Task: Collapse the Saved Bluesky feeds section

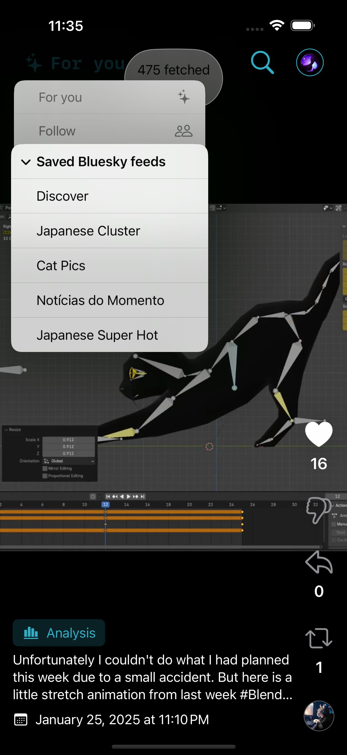Action: [110, 161]
